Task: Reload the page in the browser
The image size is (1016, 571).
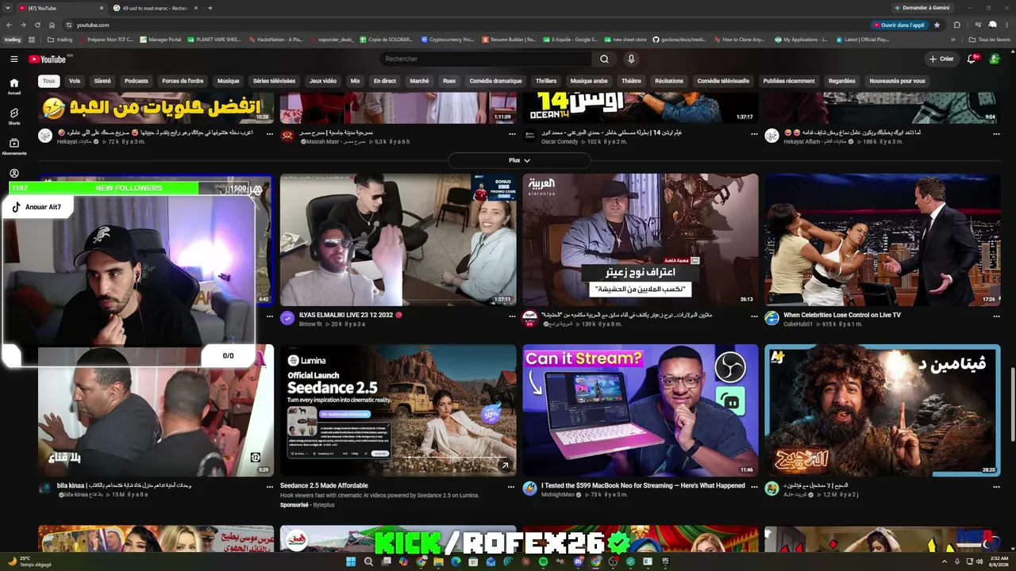Action: pos(37,25)
